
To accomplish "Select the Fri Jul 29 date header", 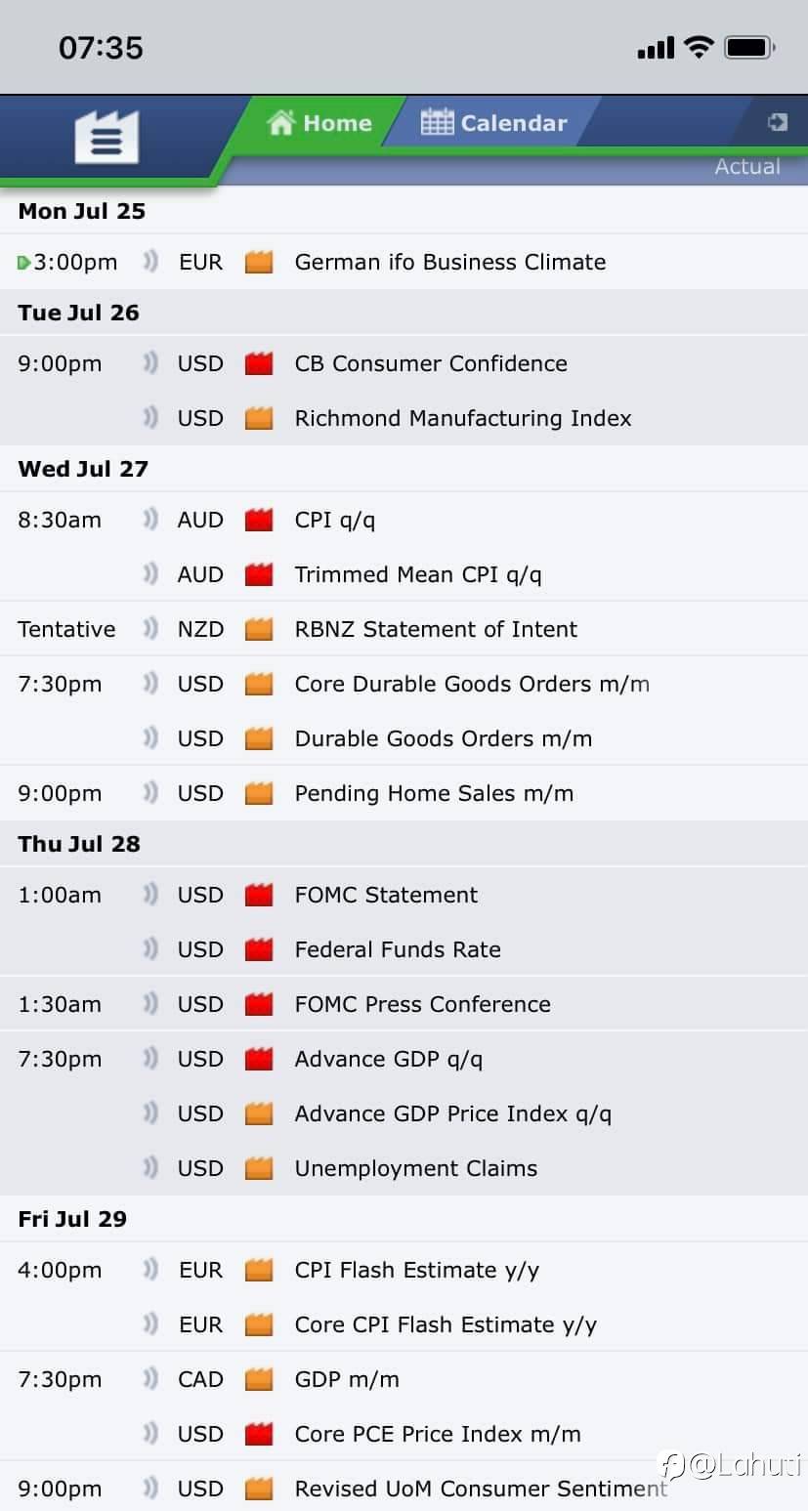I will point(72,1219).
